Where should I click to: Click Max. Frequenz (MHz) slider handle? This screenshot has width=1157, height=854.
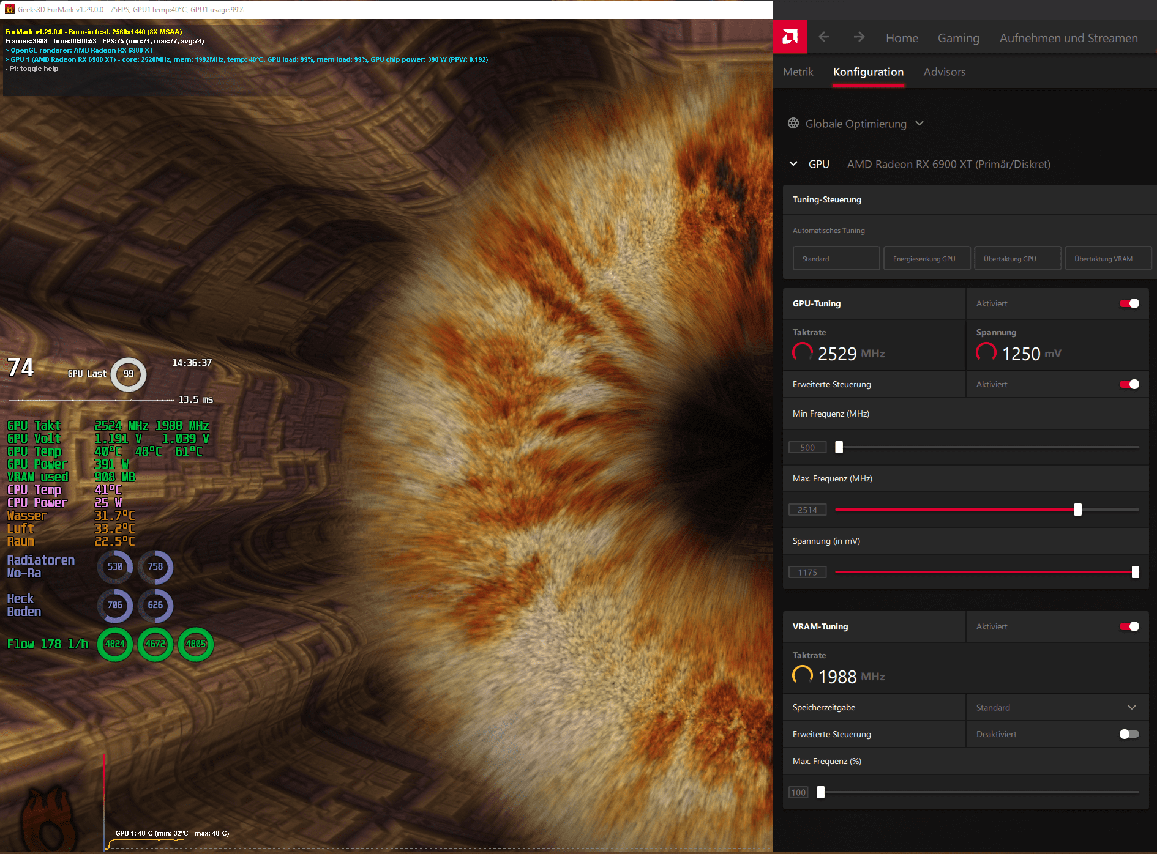(x=1078, y=510)
